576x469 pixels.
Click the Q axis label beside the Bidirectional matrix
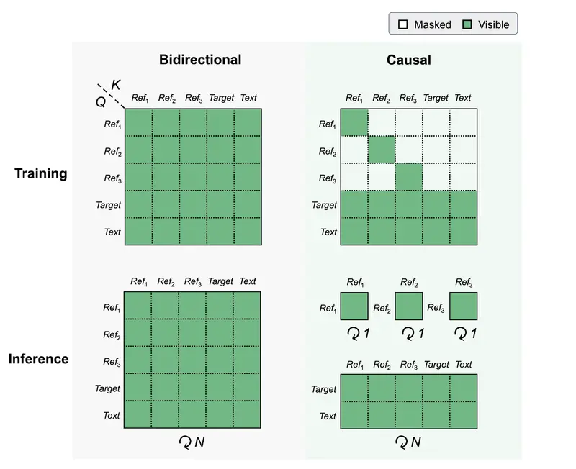click(101, 102)
